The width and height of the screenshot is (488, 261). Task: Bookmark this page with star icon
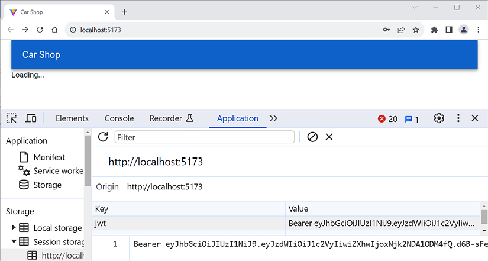click(416, 30)
